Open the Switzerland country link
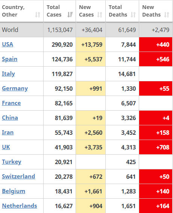173x213 pixels. 18,176
